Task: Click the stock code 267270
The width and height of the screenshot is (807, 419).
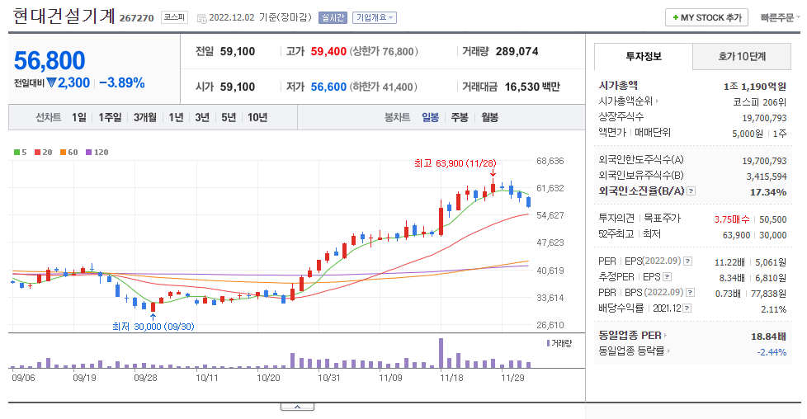Action: (137, 18)
